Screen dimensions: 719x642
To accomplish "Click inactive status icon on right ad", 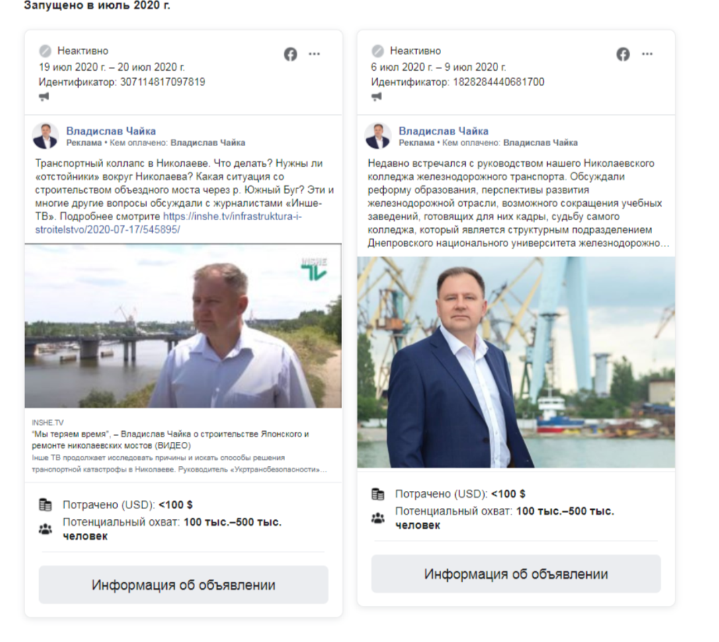I will pos(378,51).
